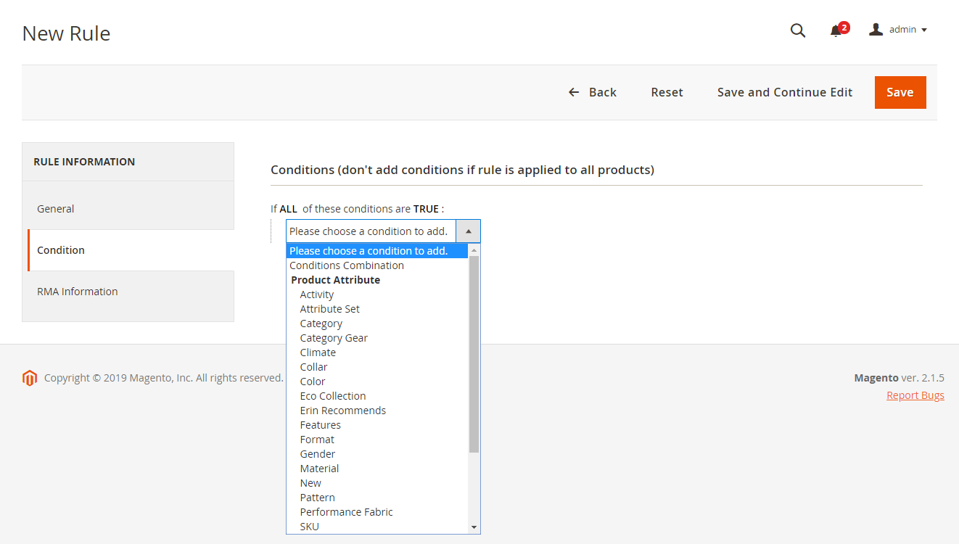This screenshot has height=544, width=959.
Task: Click the dropdown list scroll-down arrow
Action: (474, 527)
